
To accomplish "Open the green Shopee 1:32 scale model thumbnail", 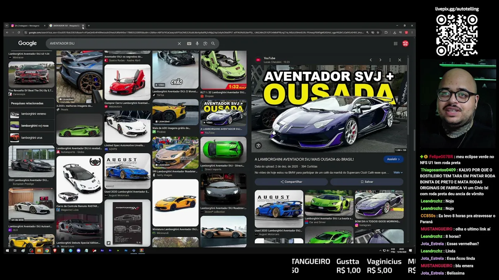I will [x=223, y=70].
